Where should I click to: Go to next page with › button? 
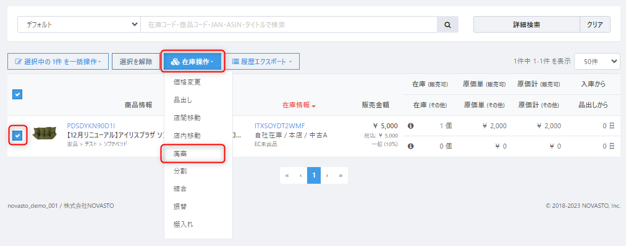click(x=327, y=176)
